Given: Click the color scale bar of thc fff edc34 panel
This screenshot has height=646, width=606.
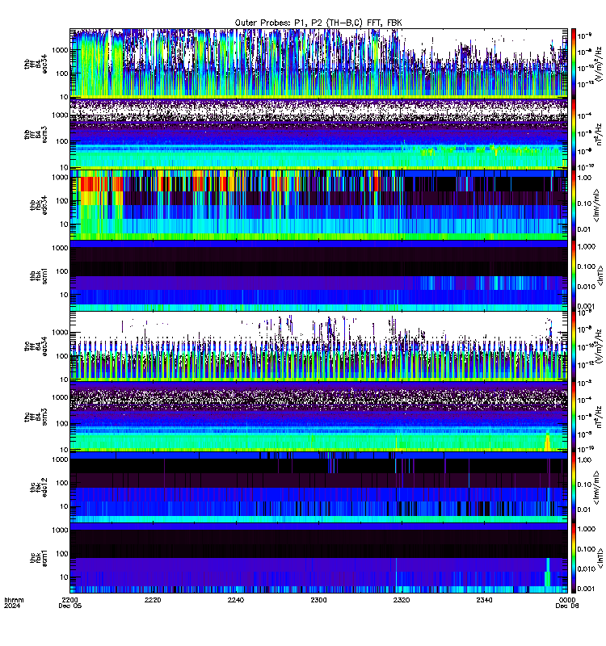Looking at the screenshot, I should [574, 346].
